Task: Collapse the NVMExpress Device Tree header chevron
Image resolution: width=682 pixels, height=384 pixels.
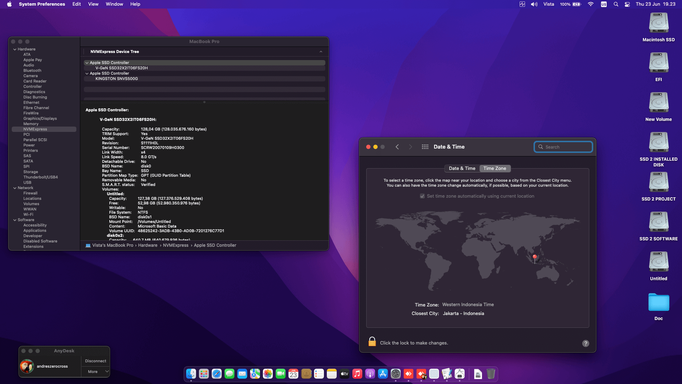Action: click(321, 52)
